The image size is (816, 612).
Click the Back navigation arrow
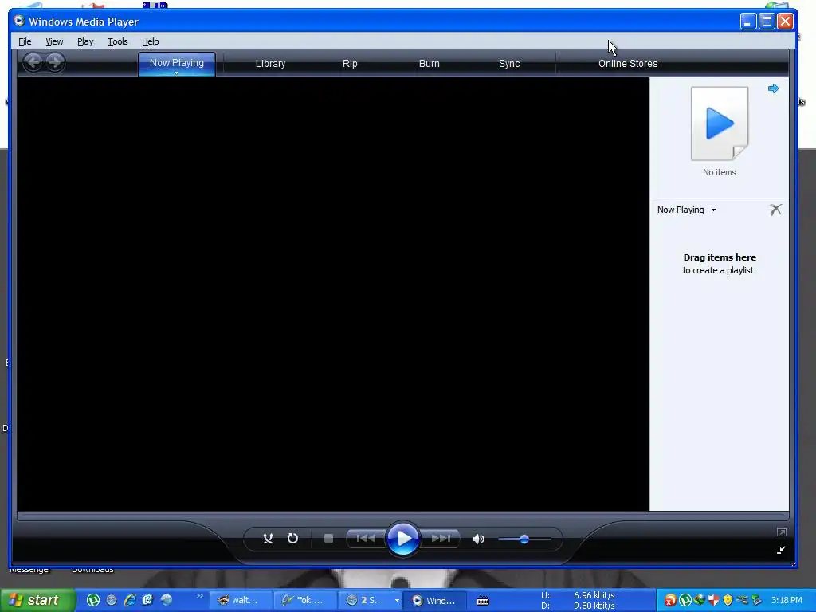(x=33, y=63)
